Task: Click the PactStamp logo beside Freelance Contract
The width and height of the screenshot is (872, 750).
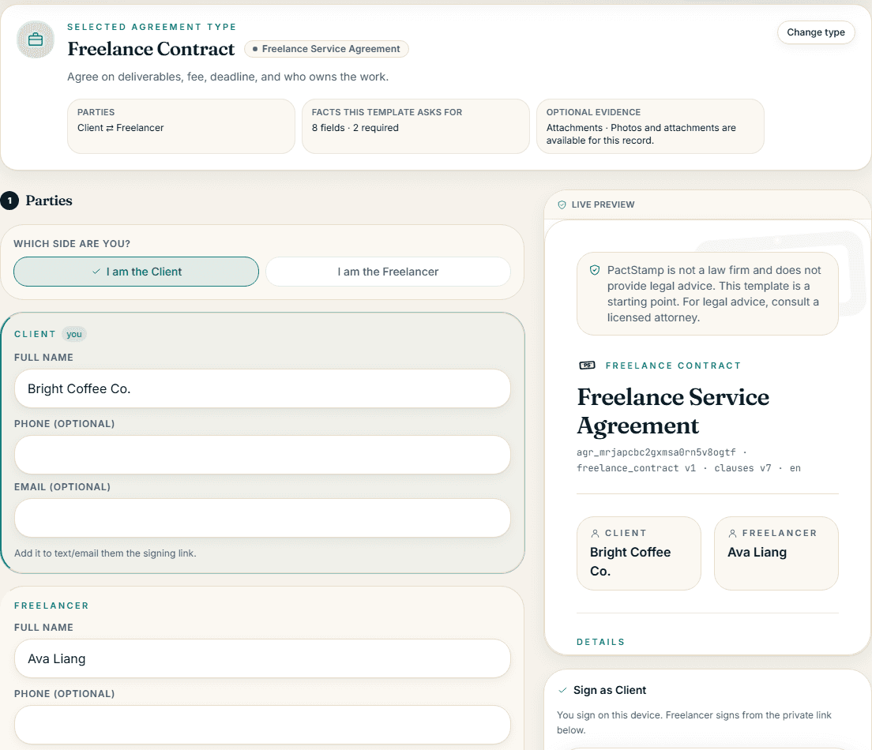Action: click(x=588, y=366)
